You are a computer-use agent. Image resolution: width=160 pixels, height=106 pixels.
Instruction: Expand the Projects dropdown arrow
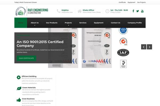coord(69,25)
